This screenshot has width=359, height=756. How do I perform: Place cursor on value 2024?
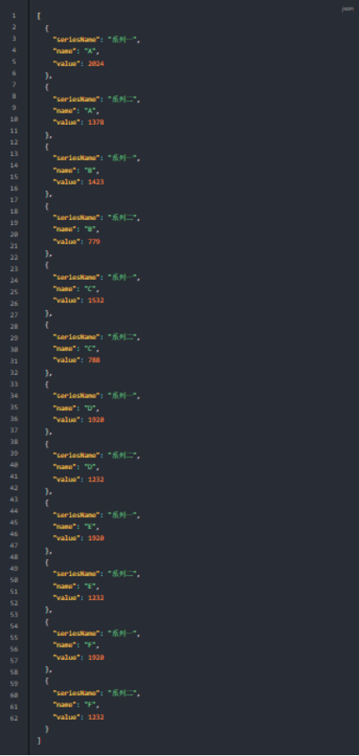coord(96,63)
